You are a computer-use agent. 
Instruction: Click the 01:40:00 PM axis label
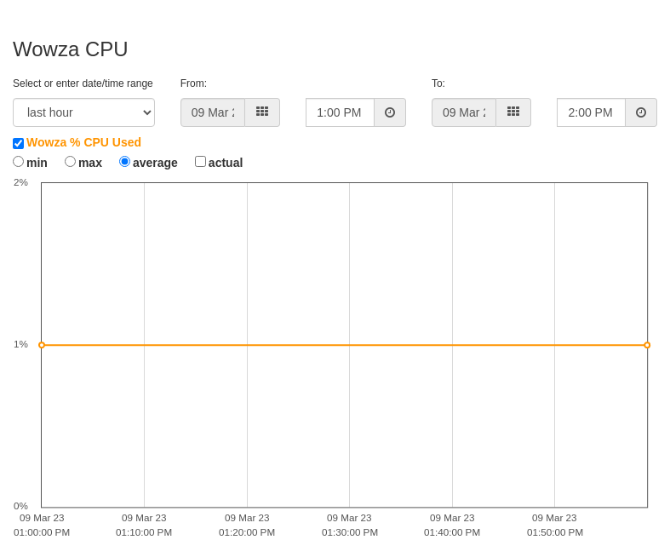(452, 532)
